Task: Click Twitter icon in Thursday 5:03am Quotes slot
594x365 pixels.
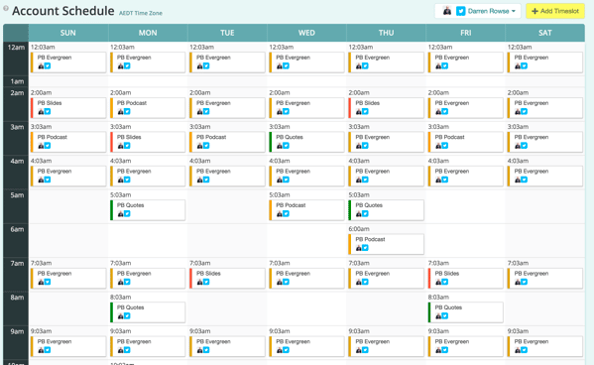Action: [365, 214]
